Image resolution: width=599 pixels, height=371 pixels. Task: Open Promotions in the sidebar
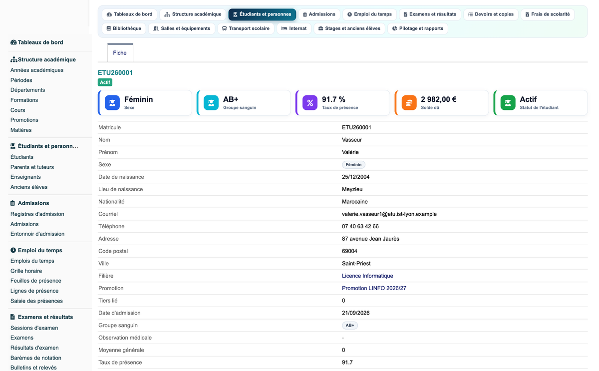pos(24,120)
